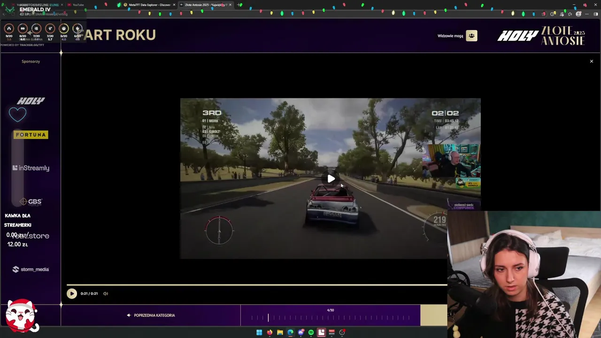Screen dimensions: 601x338
Task: Click the 12.00 zł coffee goal amount
Action: click(17, 245)
